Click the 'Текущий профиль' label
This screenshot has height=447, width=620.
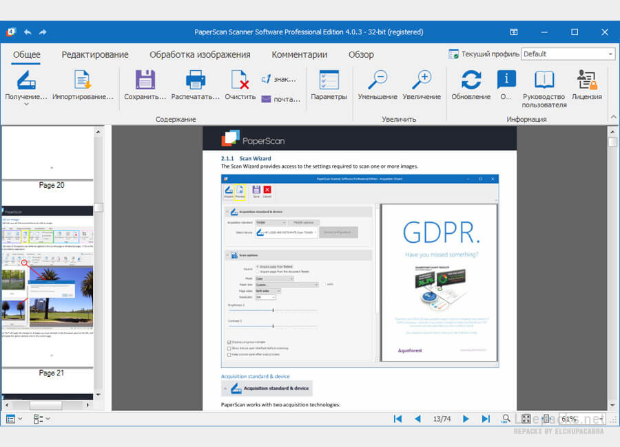coord(490,54)
